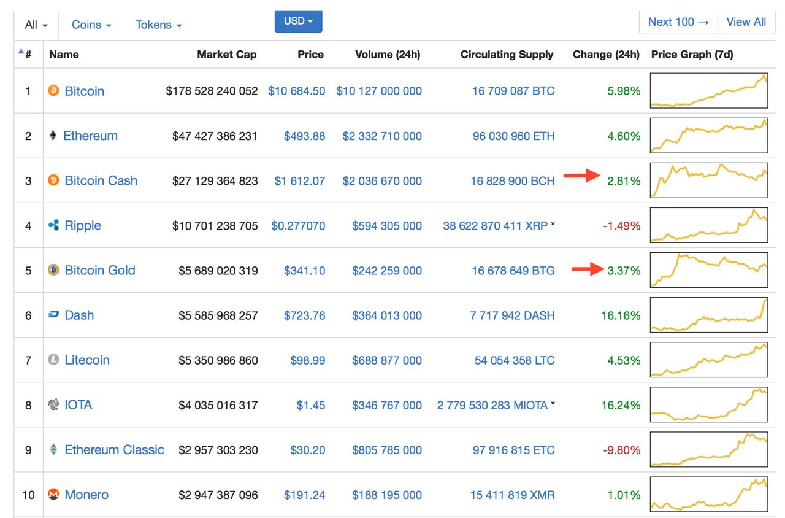
Task: Open the Litecoin name link
Action: 87,360
